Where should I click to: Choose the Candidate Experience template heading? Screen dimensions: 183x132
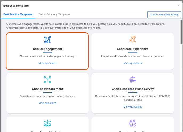click(x=133, y=49)
